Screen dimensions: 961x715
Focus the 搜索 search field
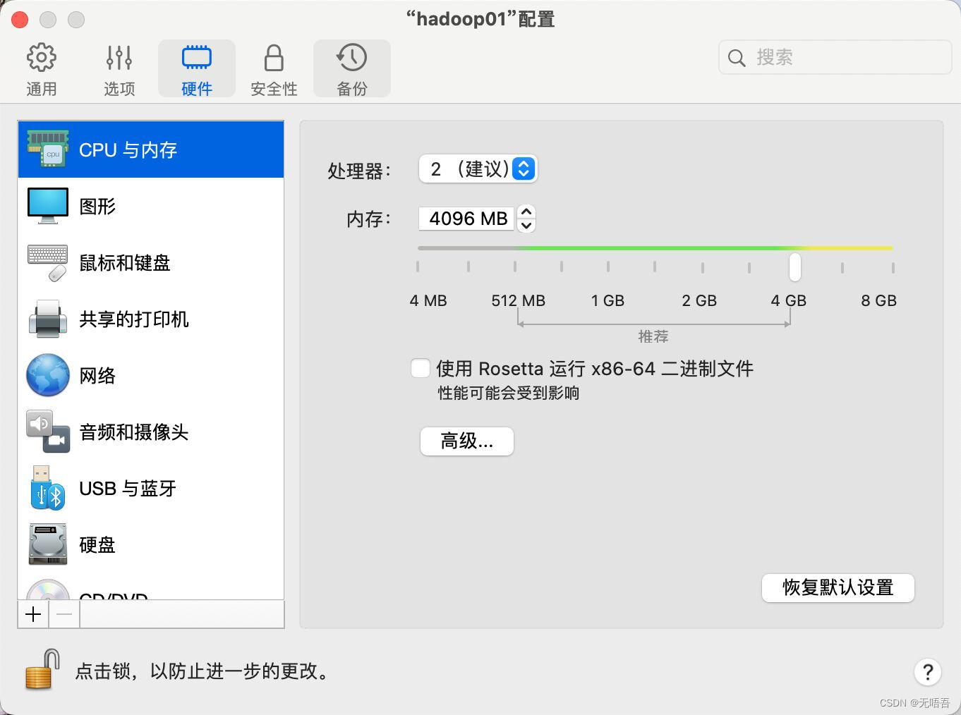(x=835, y=57)
